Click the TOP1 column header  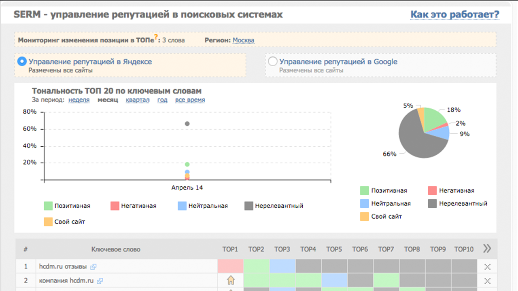point(230,249)
